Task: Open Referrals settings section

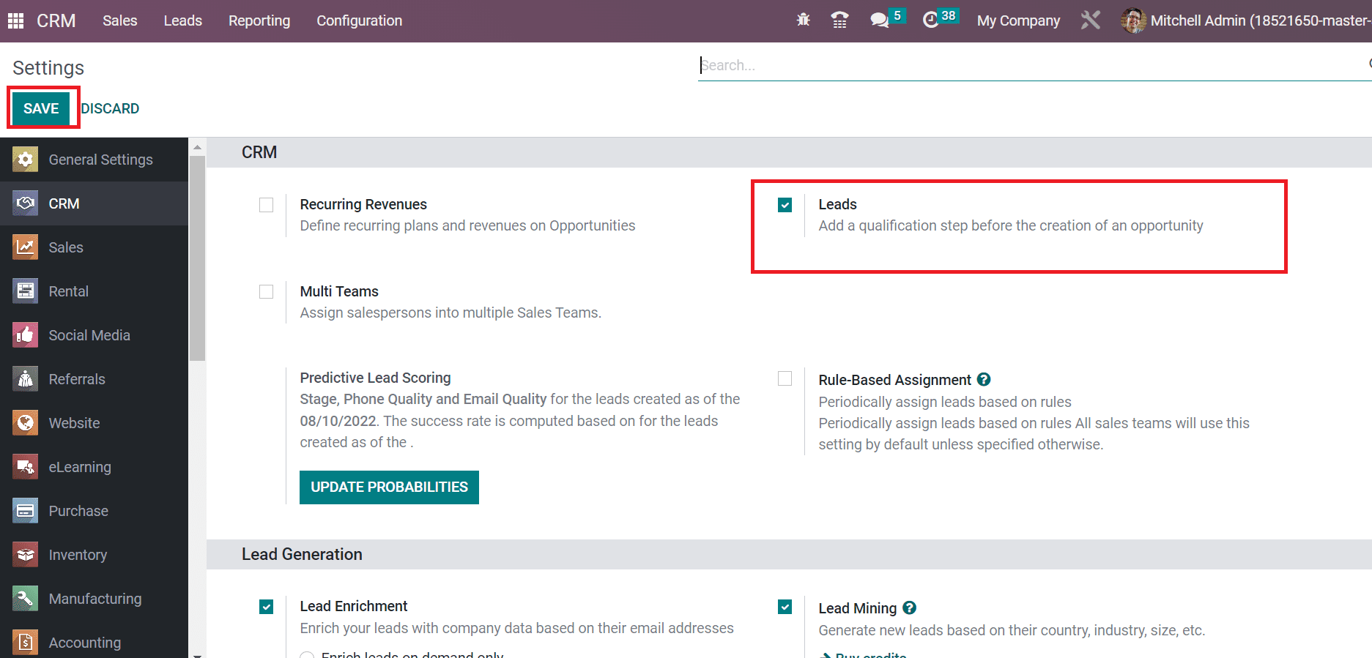Action: (x=94, y=379)
